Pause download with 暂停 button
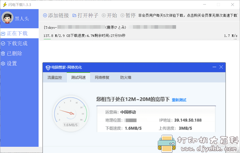Image resolution: width=240 pixels, height=153 pixels. tap(128, 15)
